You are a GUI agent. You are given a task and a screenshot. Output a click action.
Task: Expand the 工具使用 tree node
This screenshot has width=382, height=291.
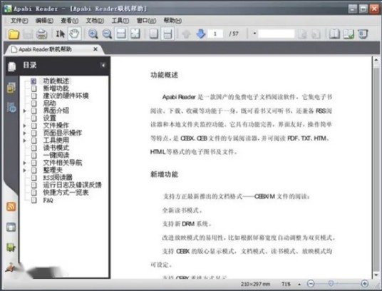tap(24, 141)
